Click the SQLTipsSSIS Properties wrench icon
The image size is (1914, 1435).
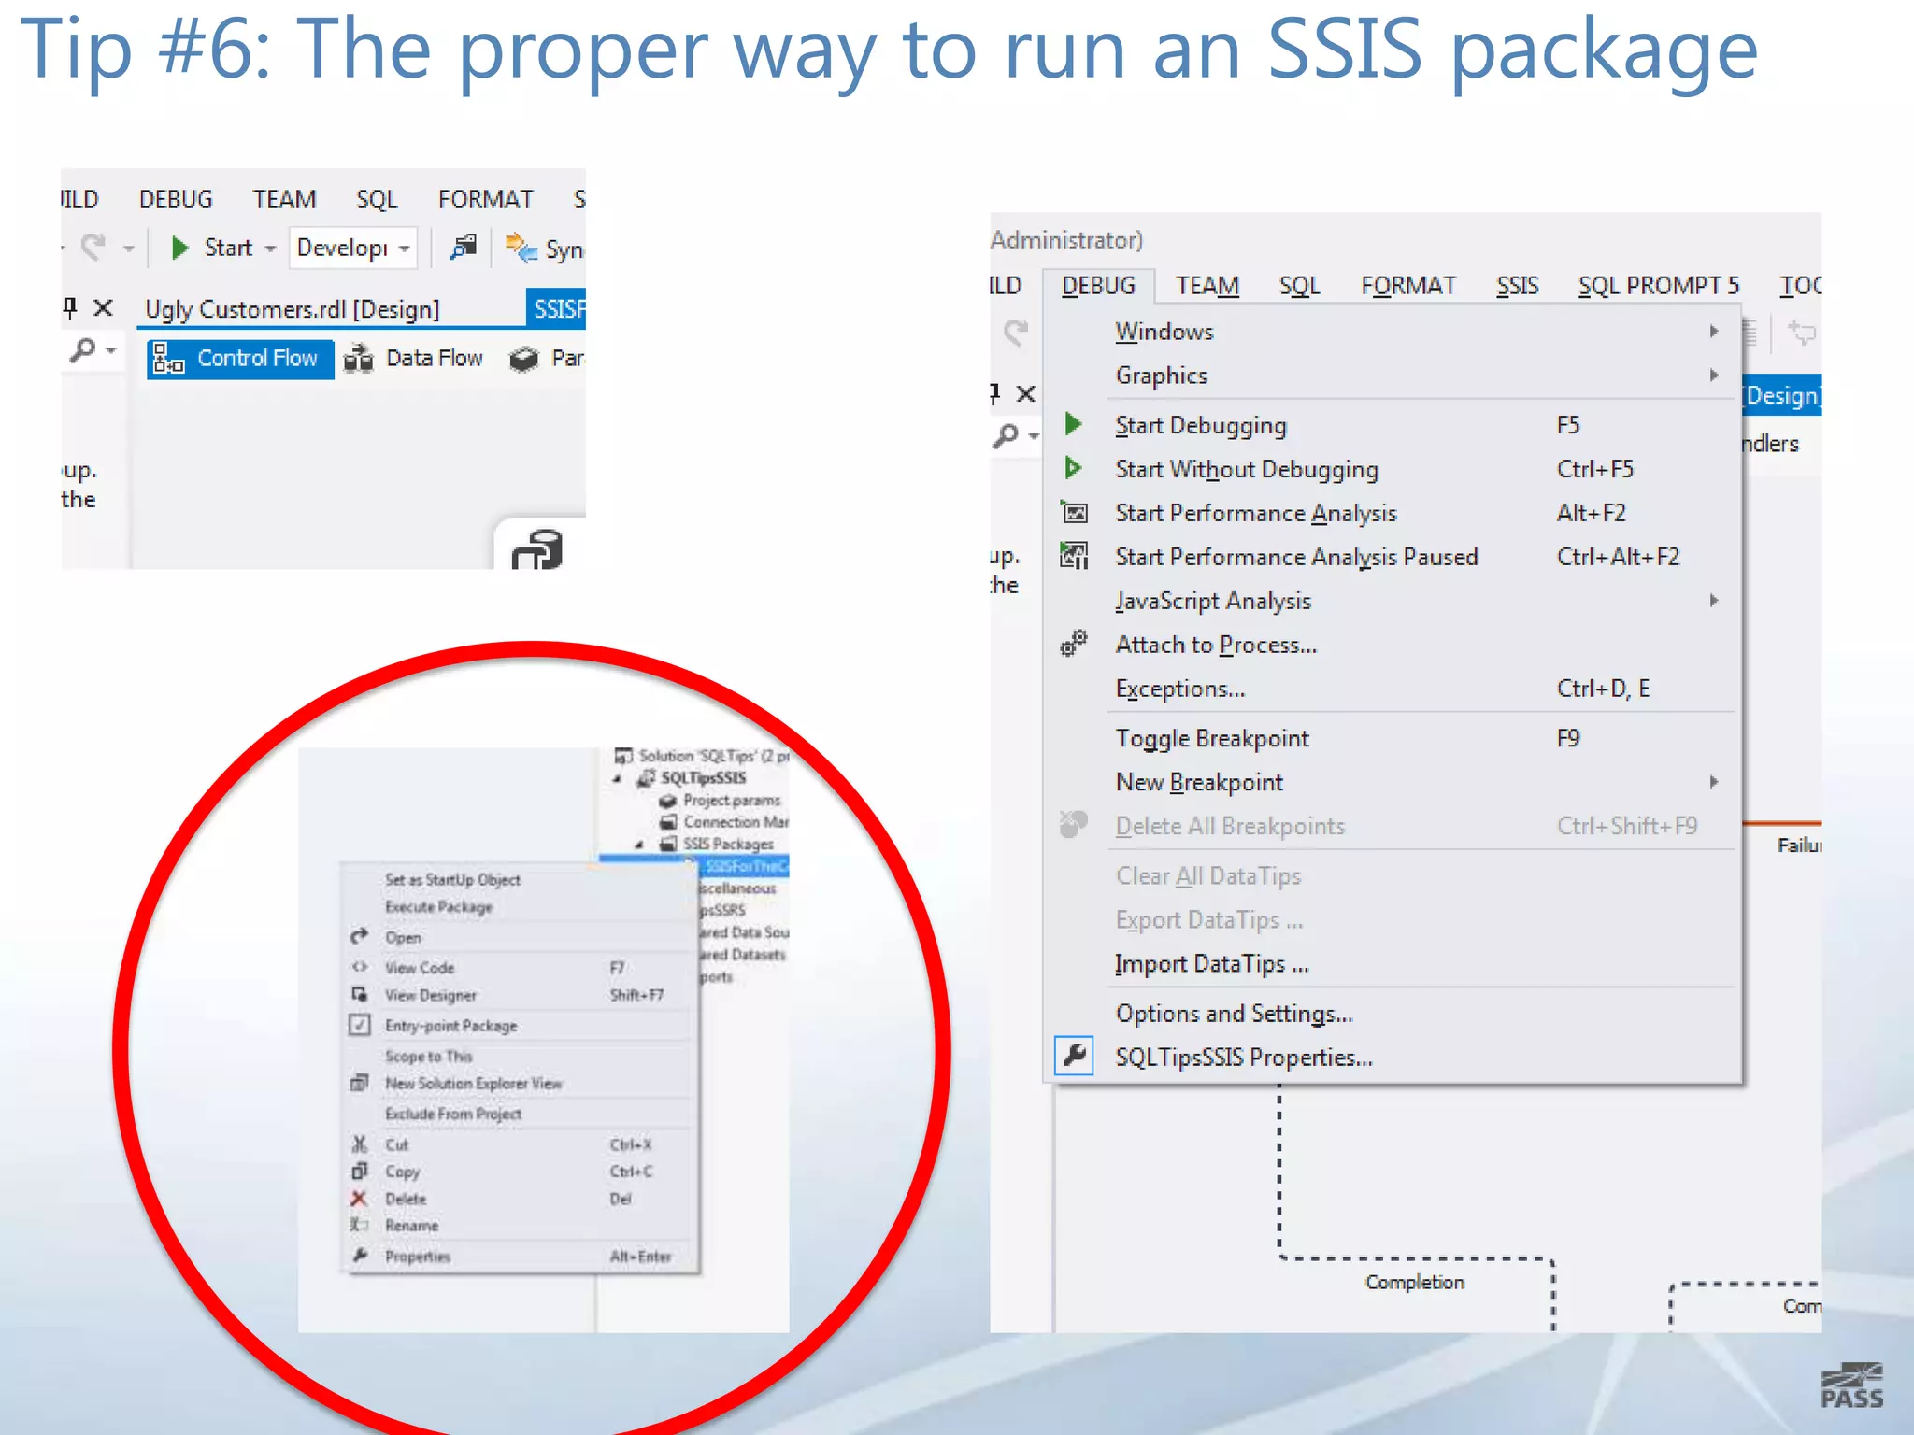(x=1074, y=1057)
